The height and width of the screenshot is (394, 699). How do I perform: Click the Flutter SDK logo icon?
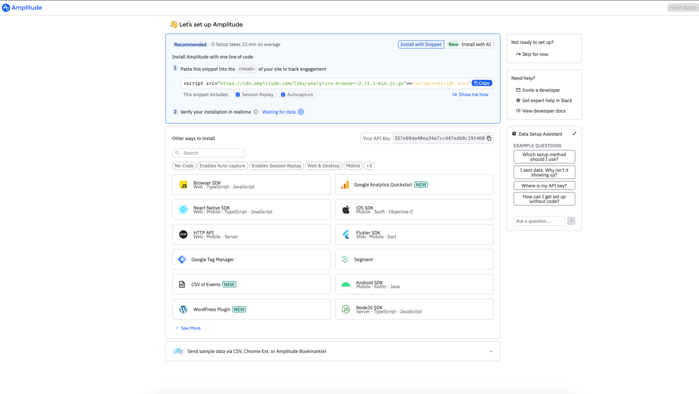pyautogui.click(x=346, y=234)
